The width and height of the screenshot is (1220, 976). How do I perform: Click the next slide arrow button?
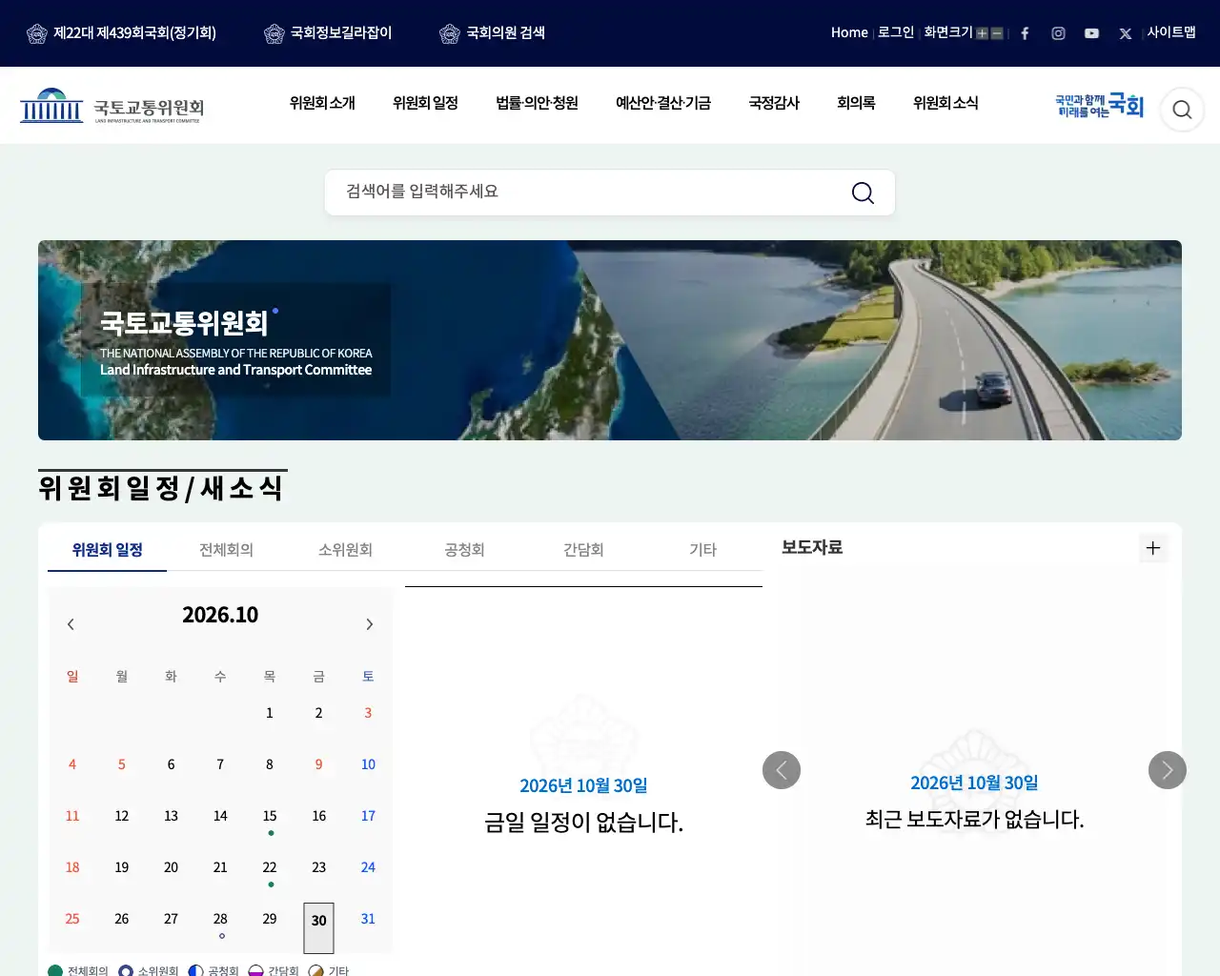coord(1168,770)
